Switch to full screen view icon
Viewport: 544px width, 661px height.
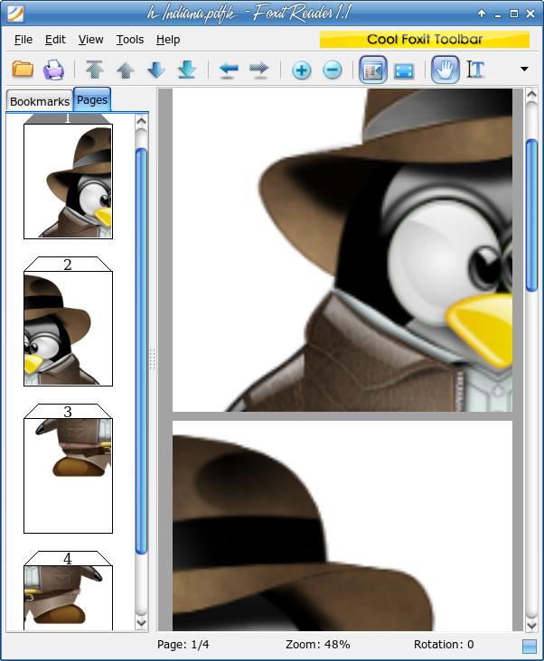tap(404, 70)
